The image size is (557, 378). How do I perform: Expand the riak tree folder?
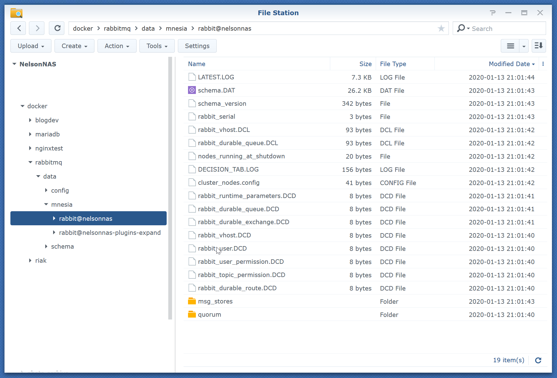point(30,260)
